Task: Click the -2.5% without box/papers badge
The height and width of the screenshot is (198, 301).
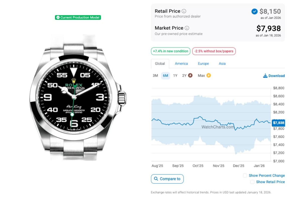Action: (x=214, y=51)
